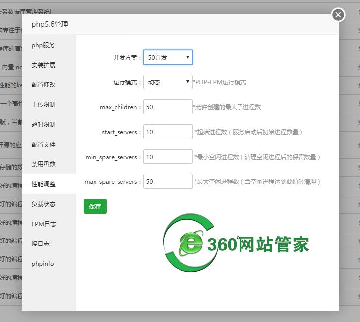Select min_spare hint 最小空闲进程数
Viewport: 360px width, 322px height.
pos(257,157)
